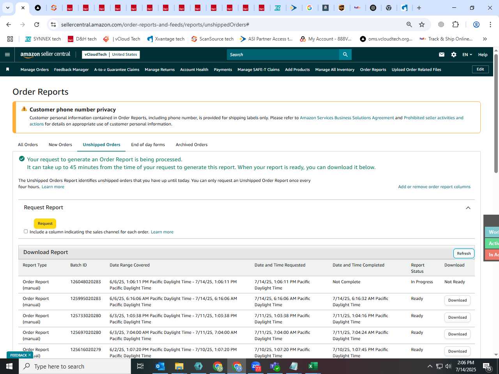499x374 pixels.
Task: Click the Windows Start button
Action: click(9, 366)
